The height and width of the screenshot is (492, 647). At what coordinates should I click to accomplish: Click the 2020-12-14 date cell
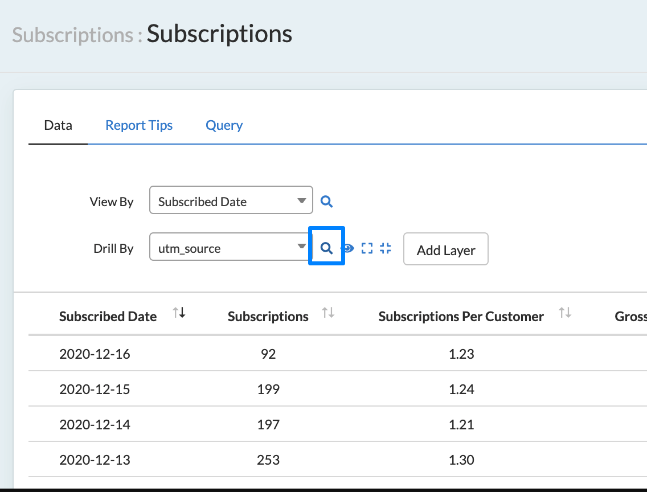click(95, 425)
